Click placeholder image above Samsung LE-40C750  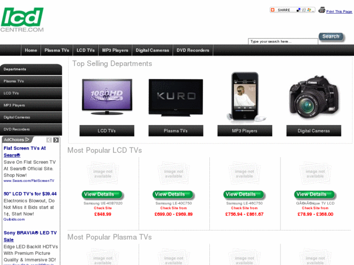(x=174, y=174)
